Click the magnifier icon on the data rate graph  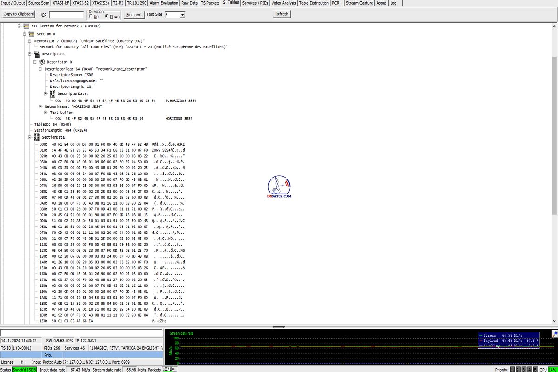554,333
